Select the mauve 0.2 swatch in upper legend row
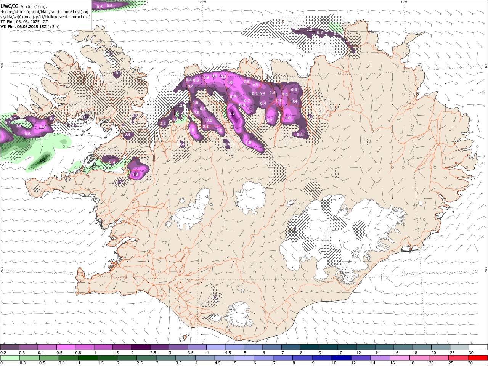 pyautogui.click(x=10, y=347)
